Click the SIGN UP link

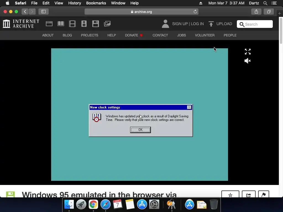point(180,24)
